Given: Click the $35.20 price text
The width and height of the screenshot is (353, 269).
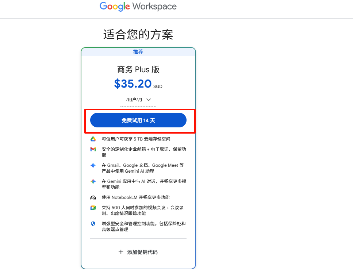Looking at the screenshot, I should [133, 84].
